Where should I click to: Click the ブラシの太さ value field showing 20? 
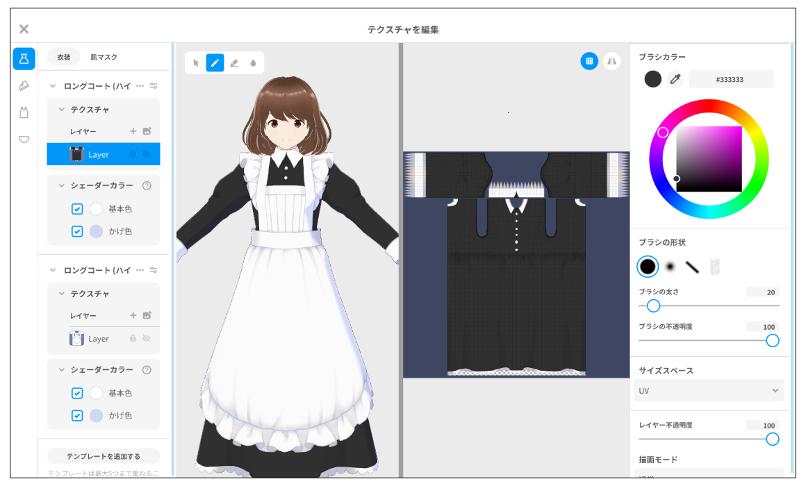[763, 292]
